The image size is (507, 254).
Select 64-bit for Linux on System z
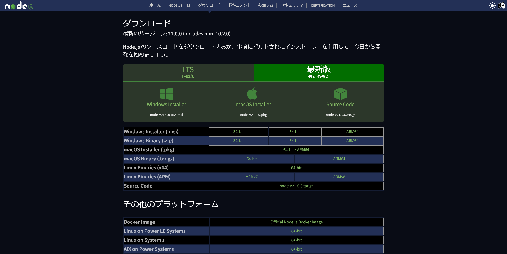tap(297, 240)
